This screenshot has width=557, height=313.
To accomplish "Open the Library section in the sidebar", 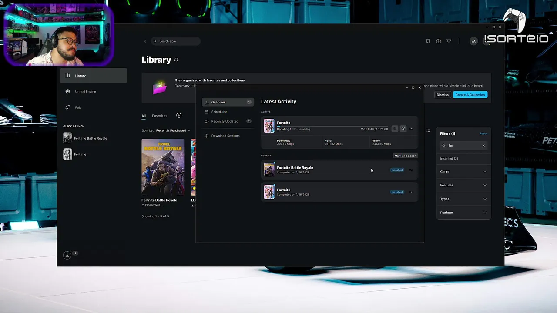I will (x=94, y=76).
